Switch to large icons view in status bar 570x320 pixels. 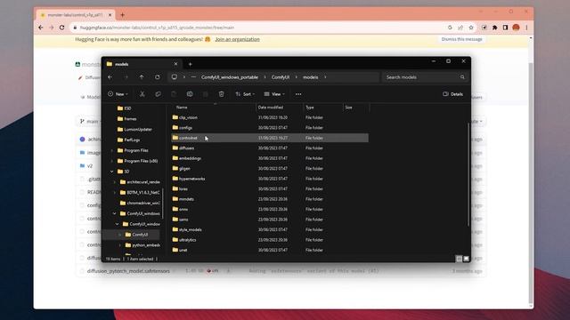(x=466, y=259)
